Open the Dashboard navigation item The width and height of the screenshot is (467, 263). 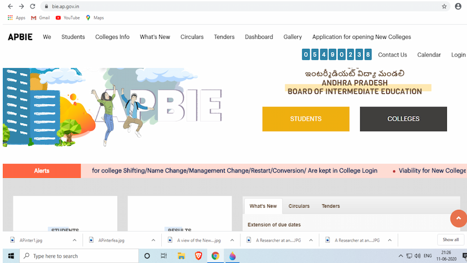click(259, 37)
